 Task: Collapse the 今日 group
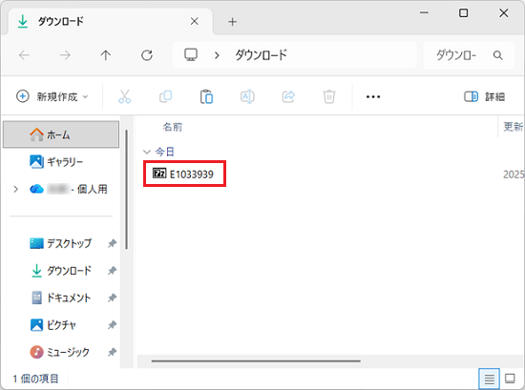click(x=147, y=152)
